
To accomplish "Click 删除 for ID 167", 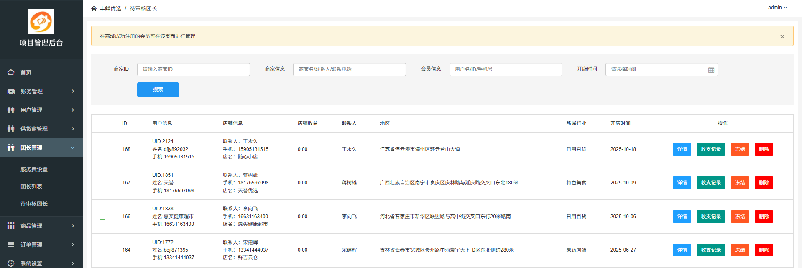I will click(764, 183).
